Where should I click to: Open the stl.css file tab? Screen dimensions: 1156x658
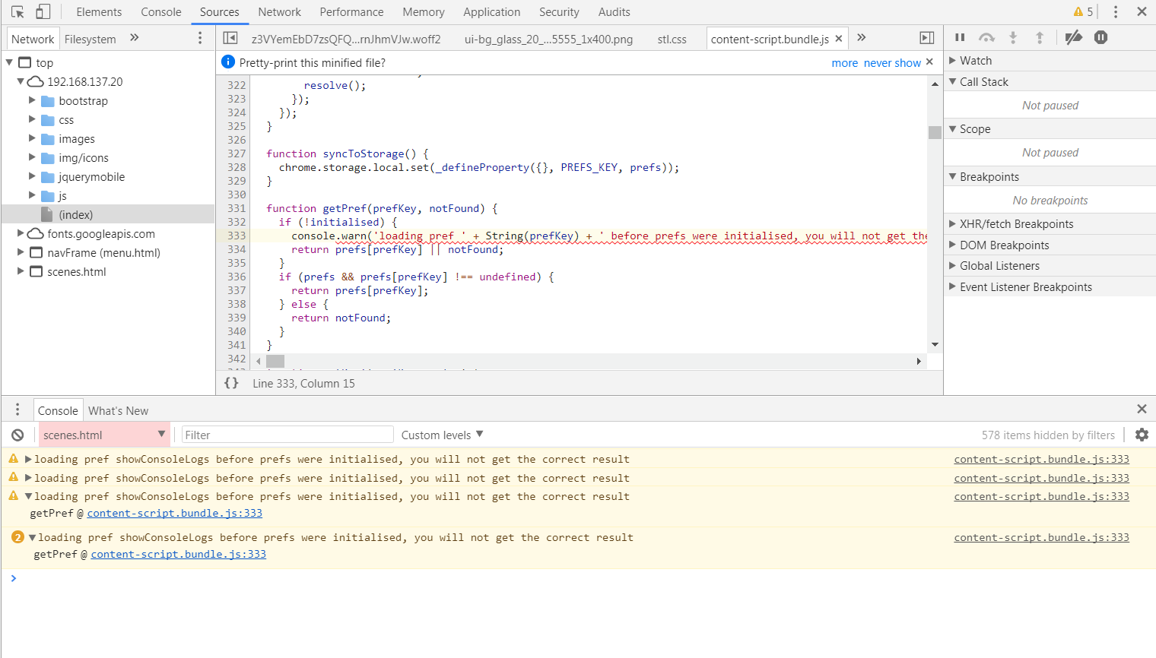pos(672,40)
